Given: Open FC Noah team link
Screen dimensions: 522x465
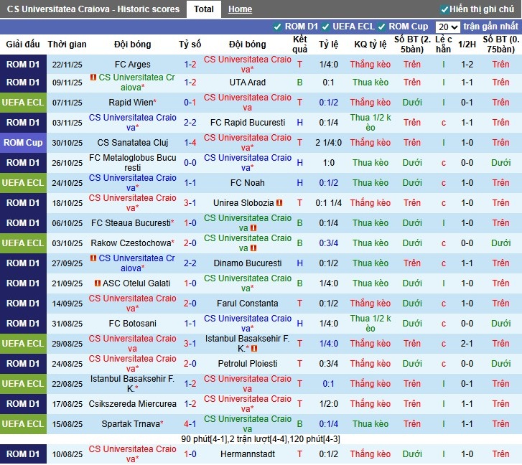Looking at the screenshot, I should click(x=247, y=183).
